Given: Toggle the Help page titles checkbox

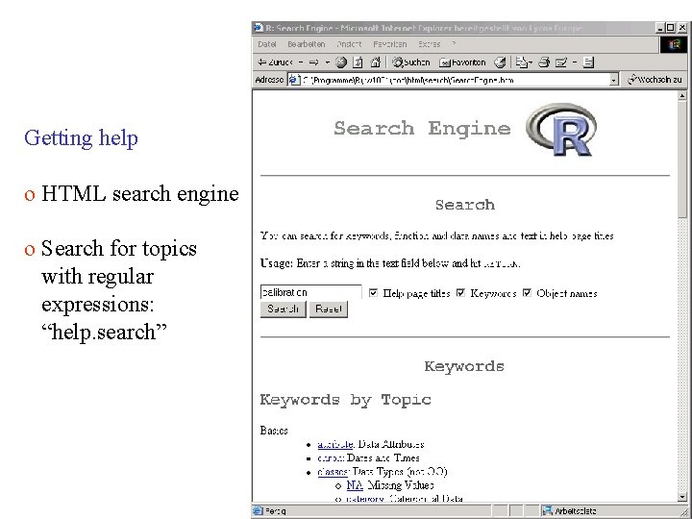Looking at the screenshot, I should pos(373,292).
